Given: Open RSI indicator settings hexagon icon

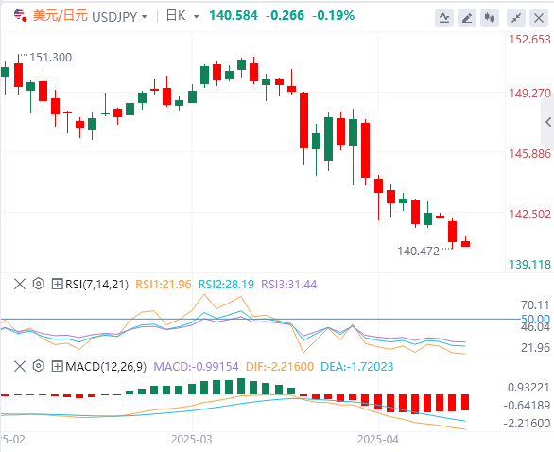Looking at the screenshot, I should click(38, 284).
